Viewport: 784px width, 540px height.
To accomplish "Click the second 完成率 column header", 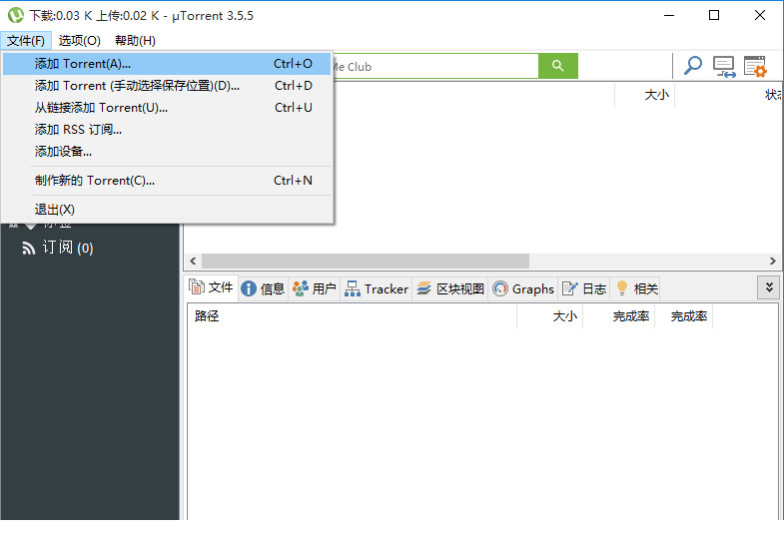I will 684,316.
